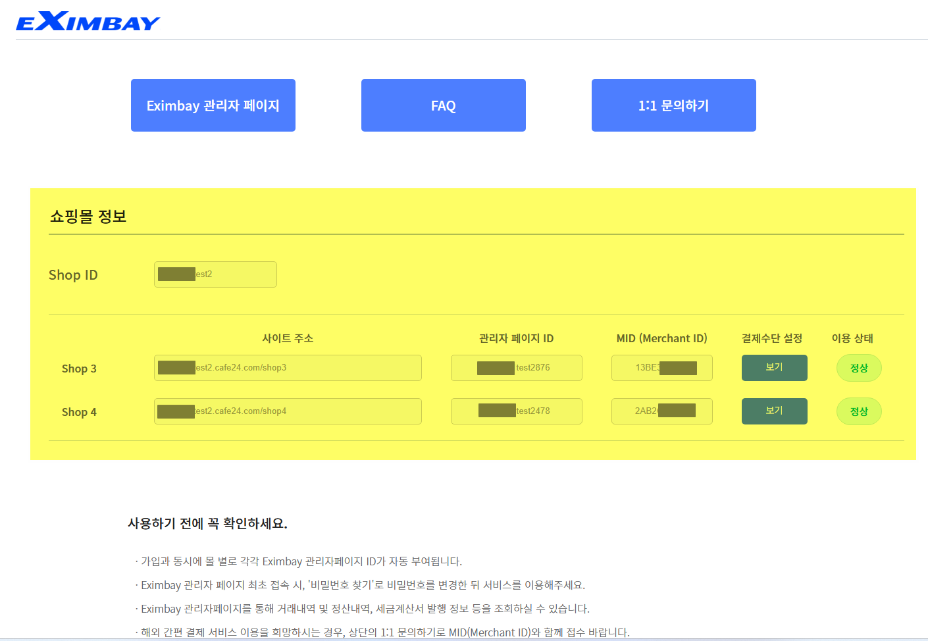This screenshot has width=928, height=641.
Task: Click the note starting with 가입과 동시에
Action: [x=299, y=561]
